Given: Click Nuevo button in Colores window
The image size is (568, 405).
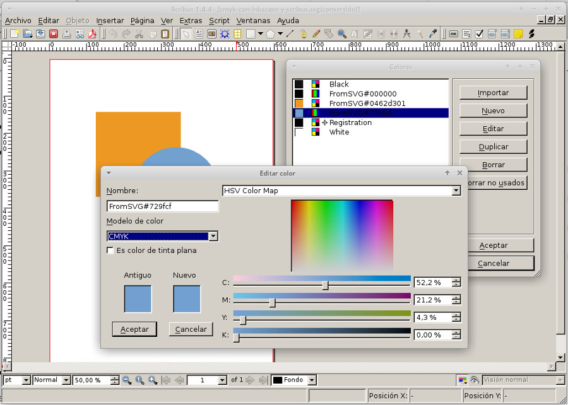Looking at the screenshot, I should [x=493, y=111].
